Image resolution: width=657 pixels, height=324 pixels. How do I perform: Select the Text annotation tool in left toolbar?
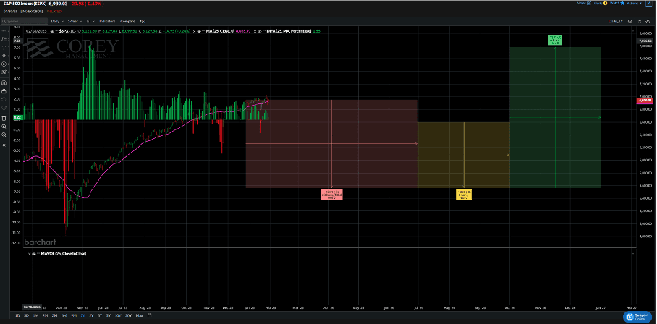point(4,47)
